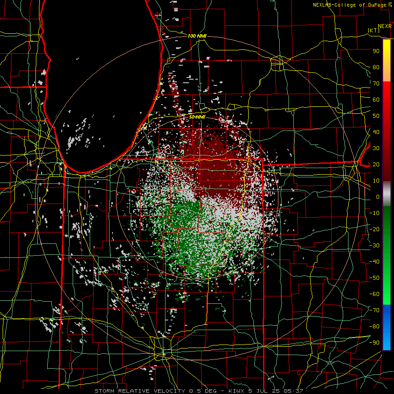This screenshot has width=394, height=394.
Task: Pick the orange segment of the velocity color bar
Action: [x=387, y=73]
